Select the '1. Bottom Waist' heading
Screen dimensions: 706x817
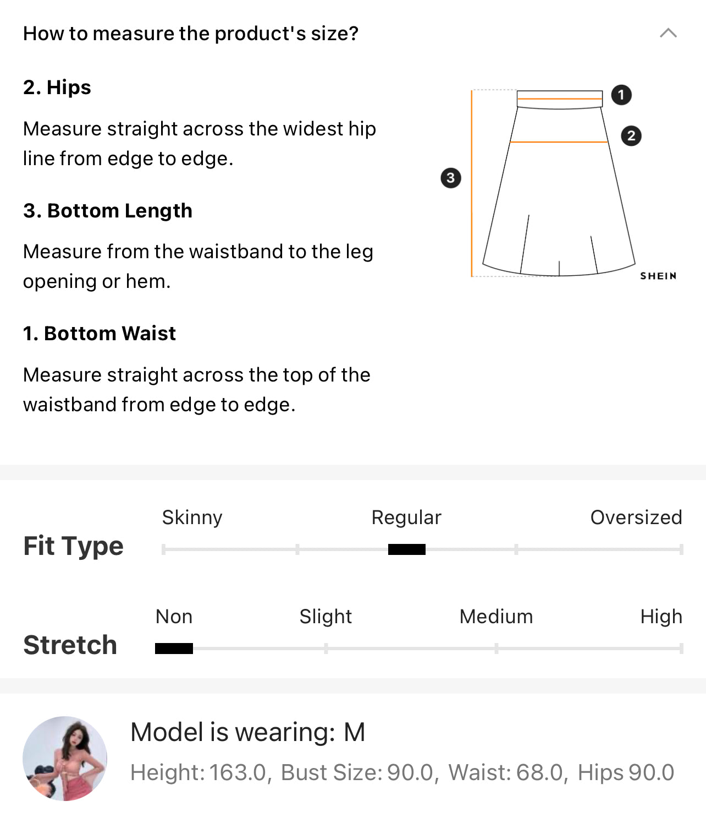pos(100,334)
